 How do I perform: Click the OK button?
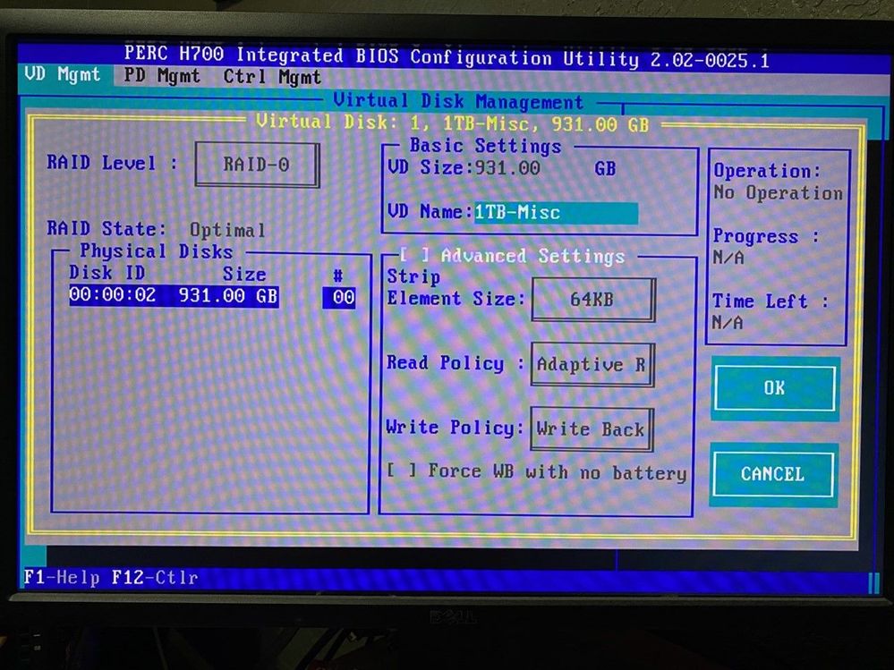coord(775,388)
